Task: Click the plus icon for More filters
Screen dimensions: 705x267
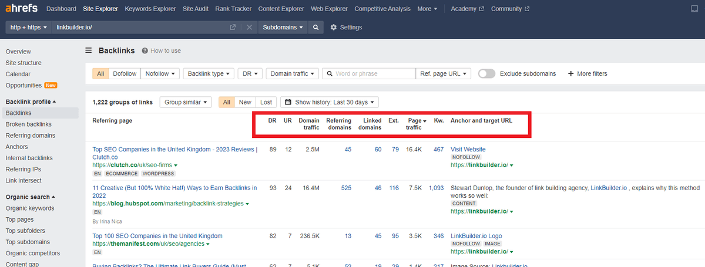Action: pos(570,74)
